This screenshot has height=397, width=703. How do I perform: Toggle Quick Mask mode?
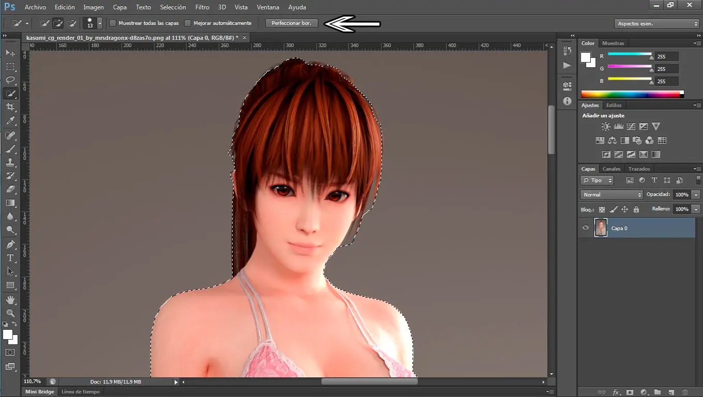click(x=10, y=352)
